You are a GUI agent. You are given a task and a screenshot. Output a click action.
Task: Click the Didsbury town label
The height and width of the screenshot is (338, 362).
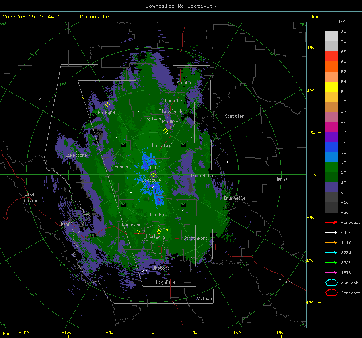(x=152, y=180)
